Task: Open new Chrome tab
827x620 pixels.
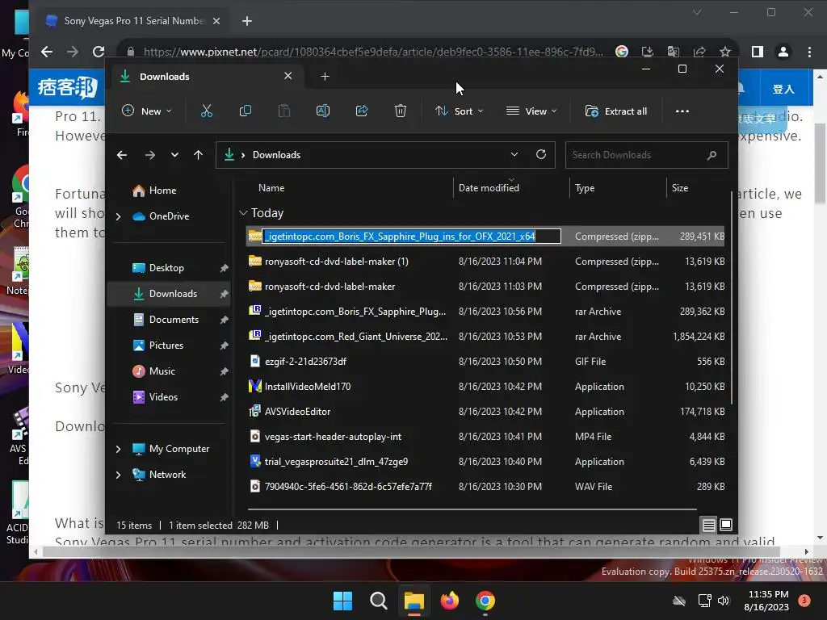Action: click(x=247, y=21)
